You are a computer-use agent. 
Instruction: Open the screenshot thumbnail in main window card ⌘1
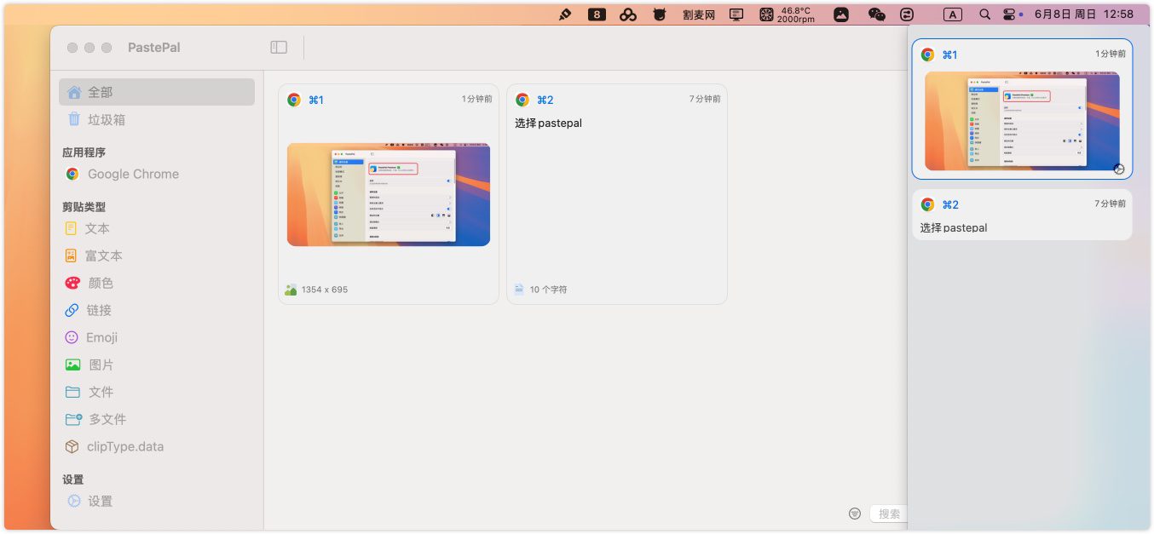coord(389,194)
